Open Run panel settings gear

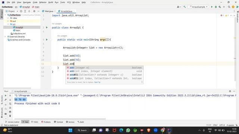tap(230, 91)
